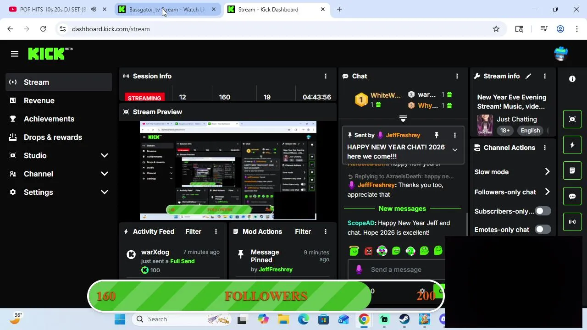Click ScopeAD username in chat
The image size is (587, 330).
361,223
